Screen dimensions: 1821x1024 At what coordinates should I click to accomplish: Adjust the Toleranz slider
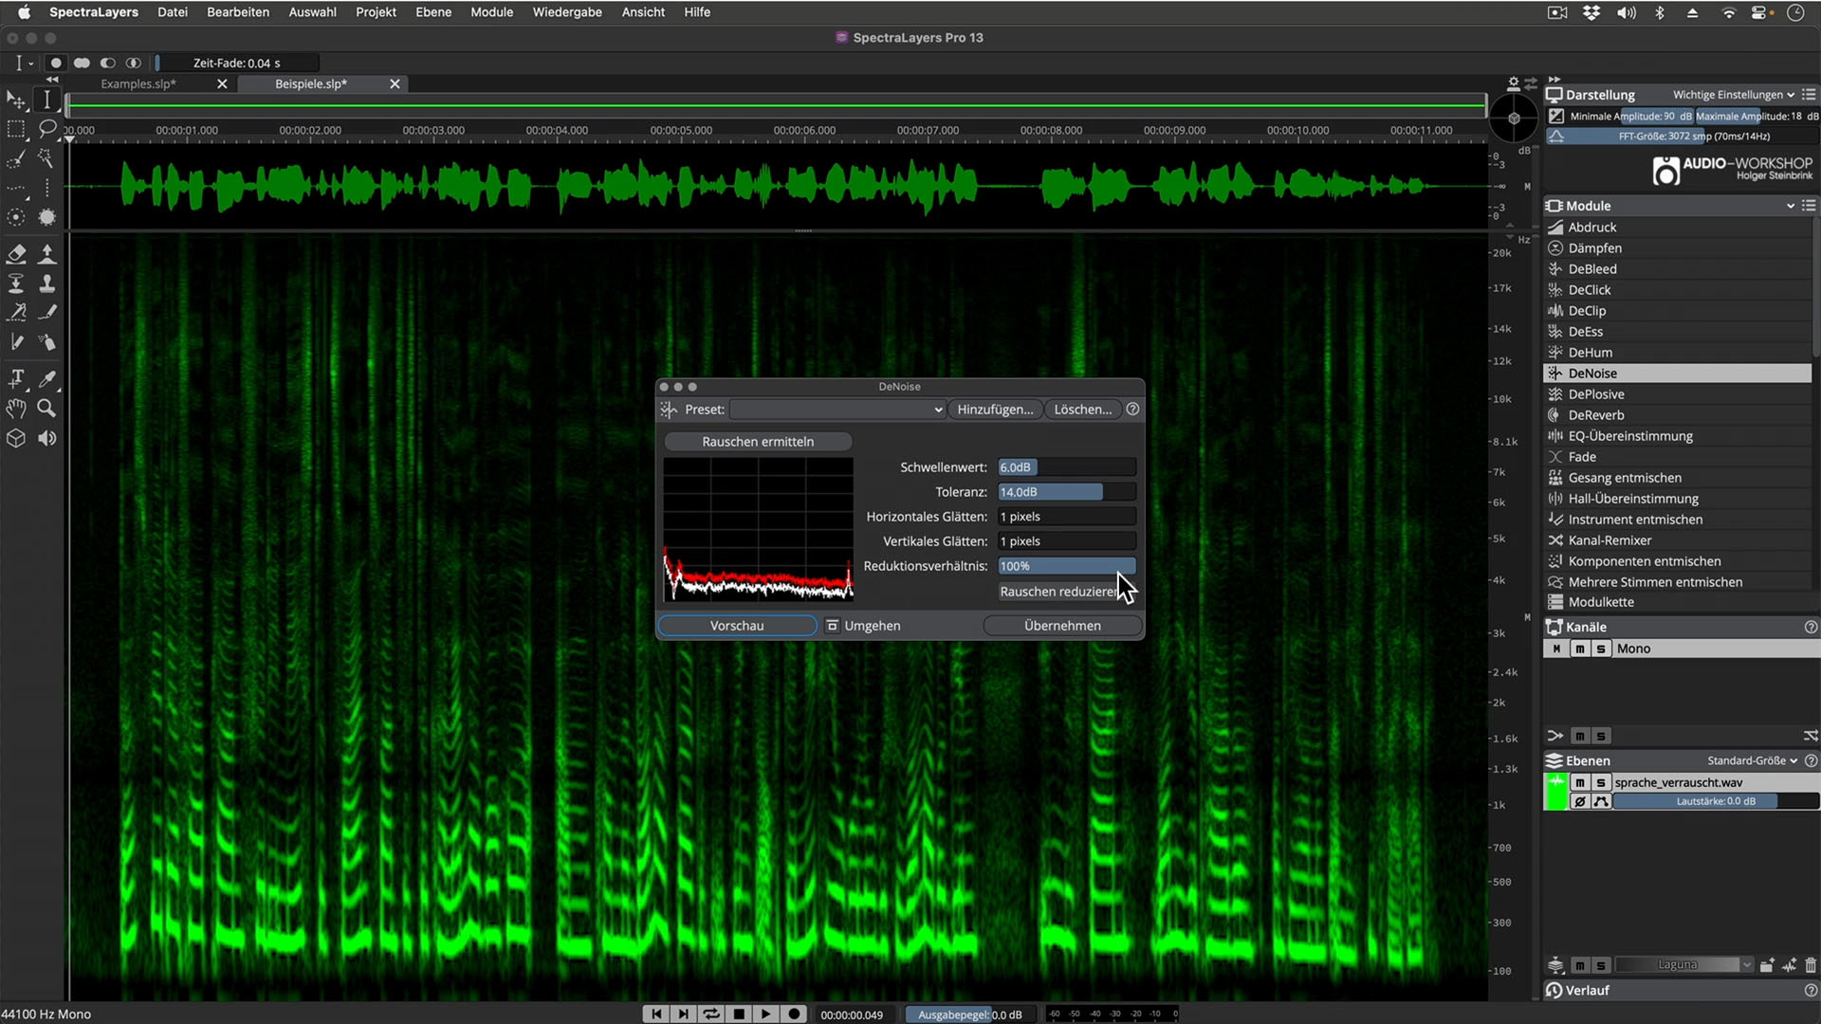tap(1067, 492)
